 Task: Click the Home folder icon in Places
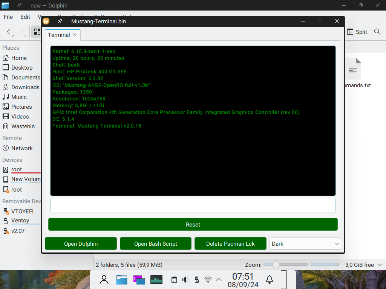coord(5,58)
